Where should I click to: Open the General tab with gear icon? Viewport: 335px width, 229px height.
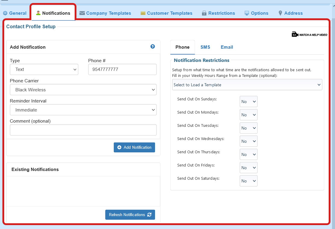tap(15, 13)
